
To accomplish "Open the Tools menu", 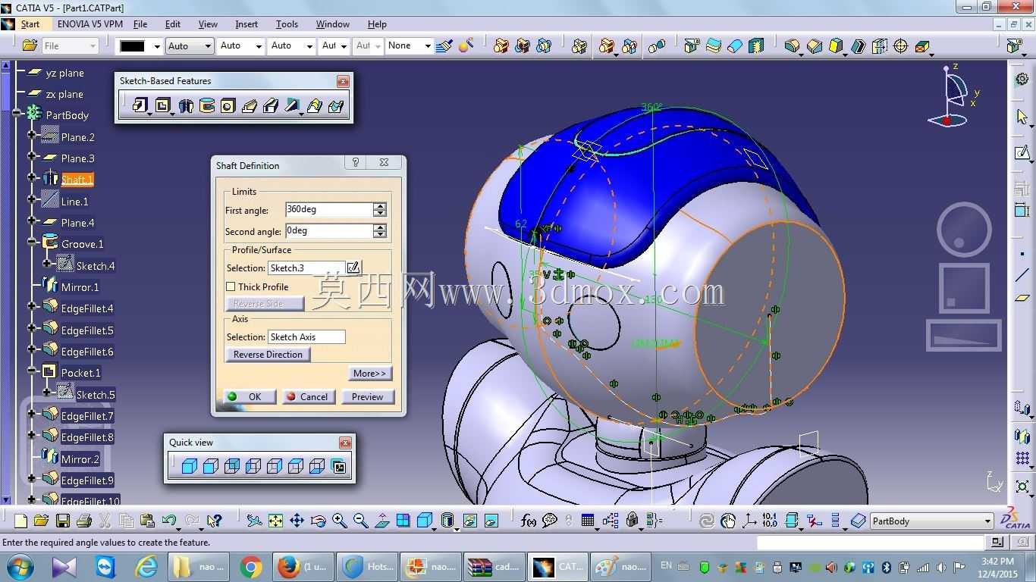I will (x=287, y=24).
